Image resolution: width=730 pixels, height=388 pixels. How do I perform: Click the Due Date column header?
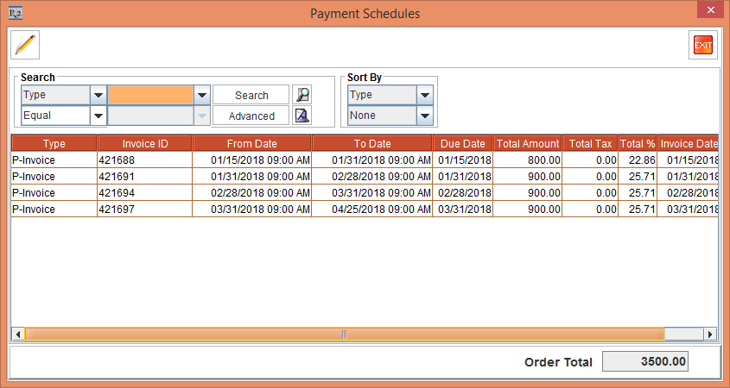pos(462,144)
